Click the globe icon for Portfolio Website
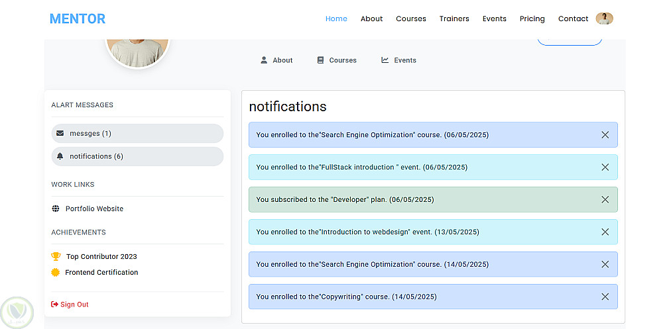Viewport: 663px width, 329px height. coord(56,209)
